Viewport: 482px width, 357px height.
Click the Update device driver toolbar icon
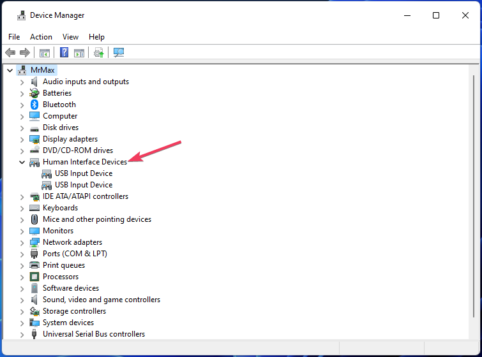[x=99, y=52]
